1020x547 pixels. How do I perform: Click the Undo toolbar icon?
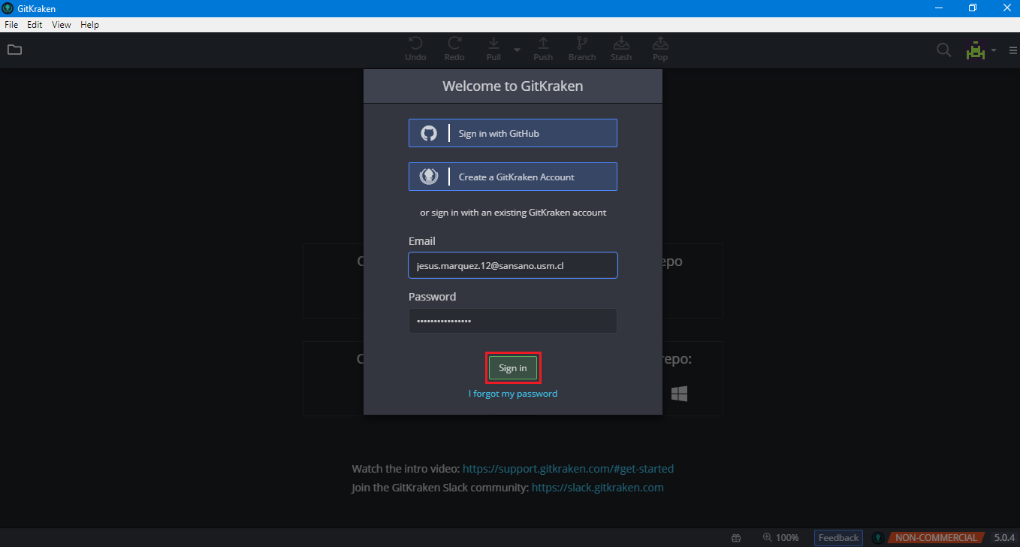tap(415, 50)
